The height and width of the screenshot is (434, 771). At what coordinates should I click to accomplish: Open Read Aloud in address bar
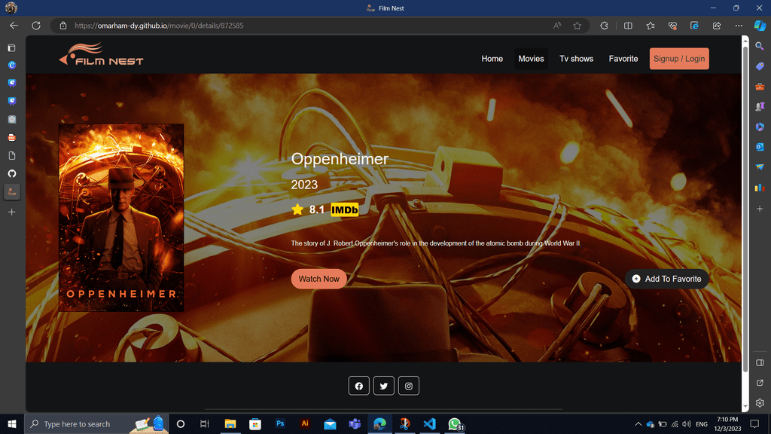point(557,26)
